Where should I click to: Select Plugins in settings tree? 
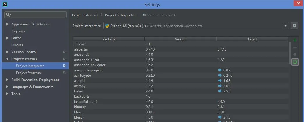pos(17,45)
